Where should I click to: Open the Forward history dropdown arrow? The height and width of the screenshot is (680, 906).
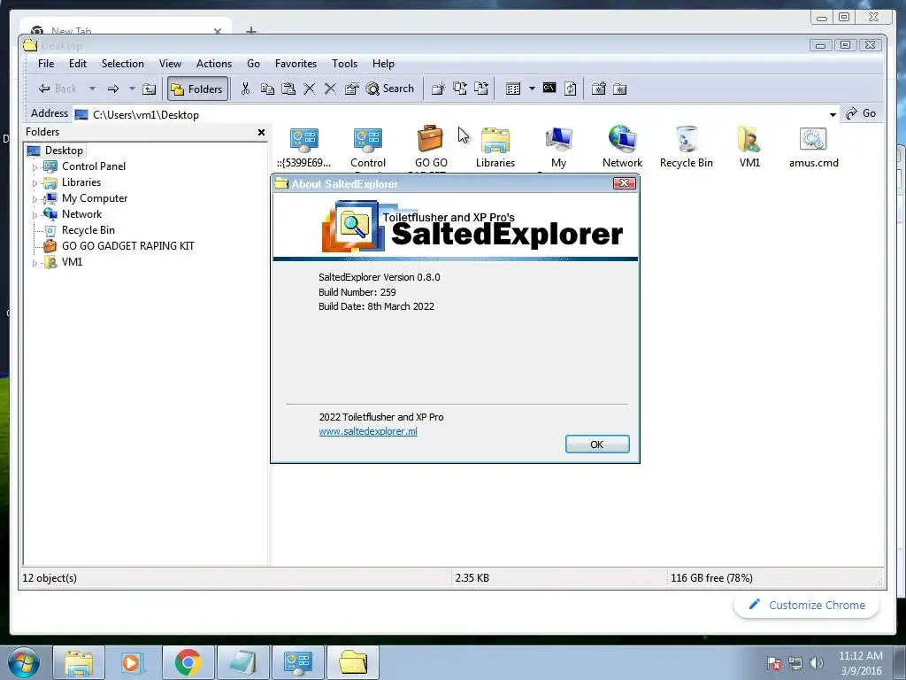coord(132,89)
